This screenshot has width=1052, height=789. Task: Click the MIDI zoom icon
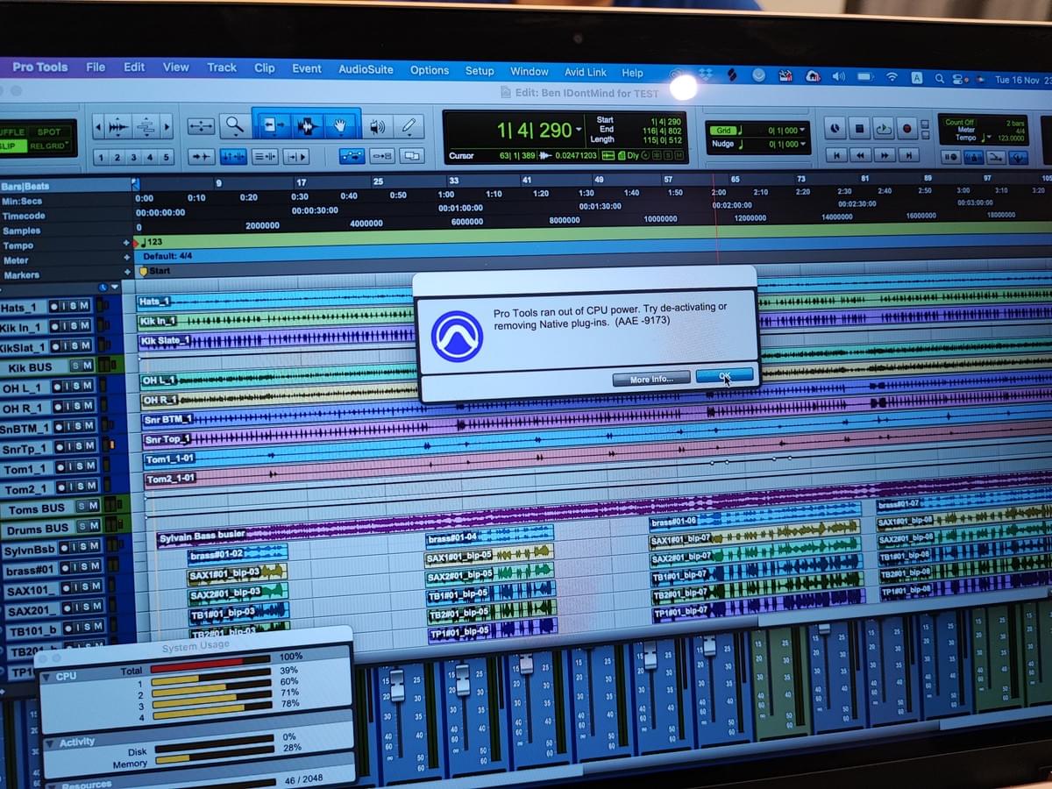[146, 124]
